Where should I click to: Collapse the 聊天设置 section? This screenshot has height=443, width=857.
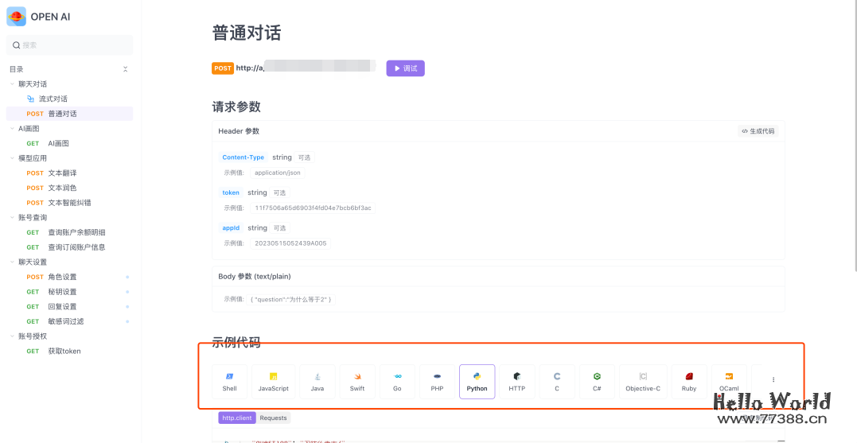[13, 262]
